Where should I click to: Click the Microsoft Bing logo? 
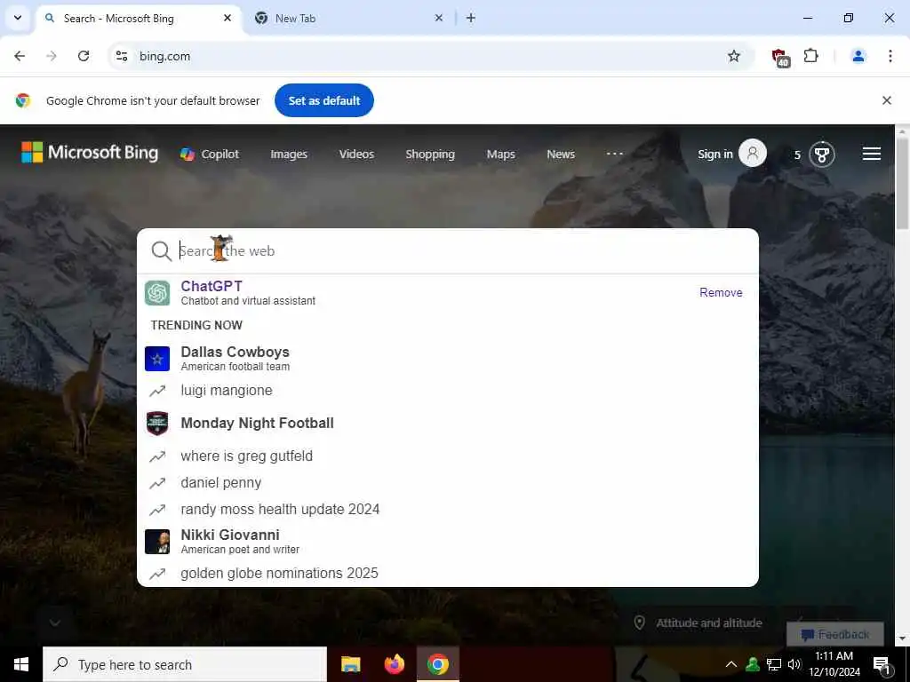(90, 153)
